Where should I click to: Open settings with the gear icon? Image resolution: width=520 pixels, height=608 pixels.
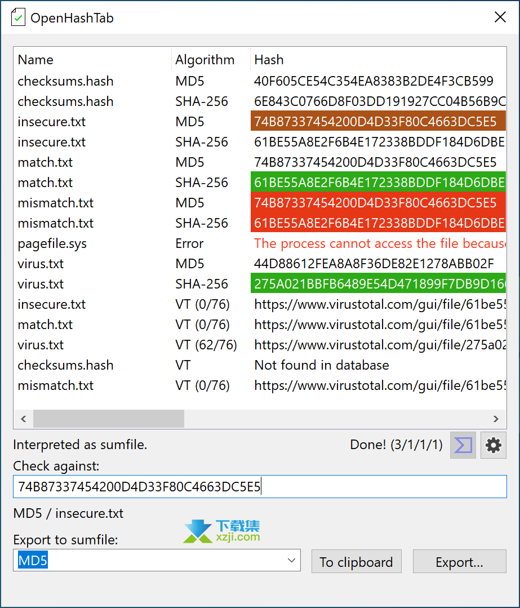pos(494,445)
